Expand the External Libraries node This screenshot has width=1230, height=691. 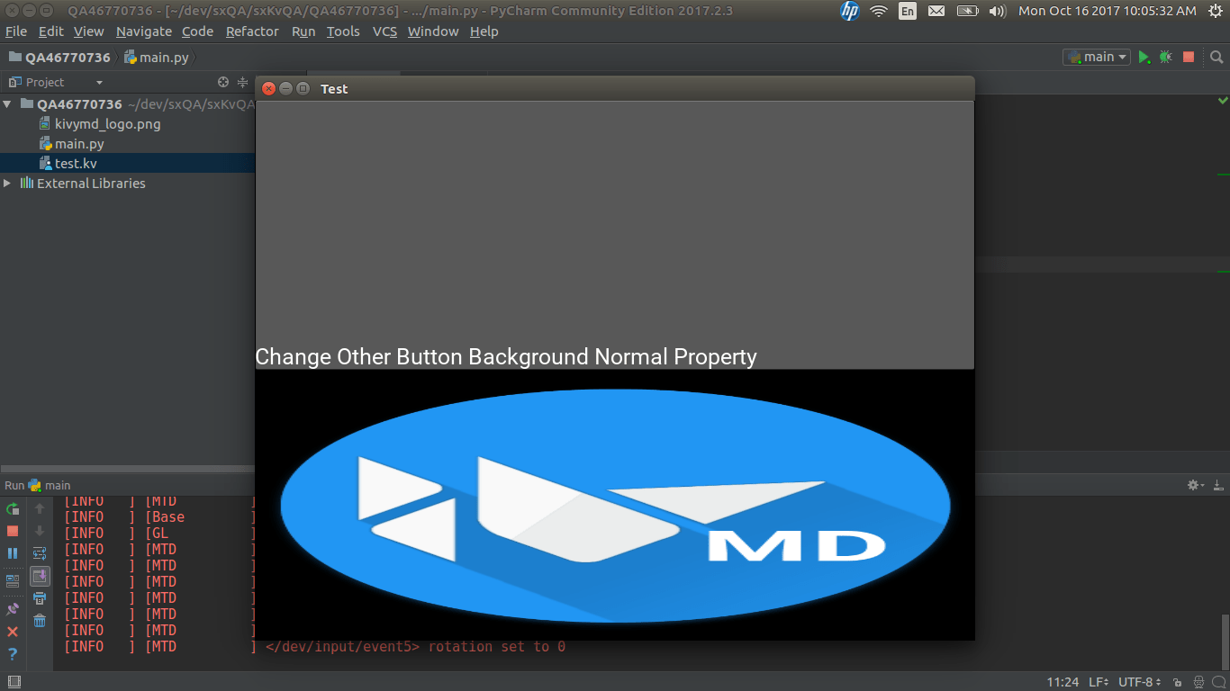(x=7, y=183)
